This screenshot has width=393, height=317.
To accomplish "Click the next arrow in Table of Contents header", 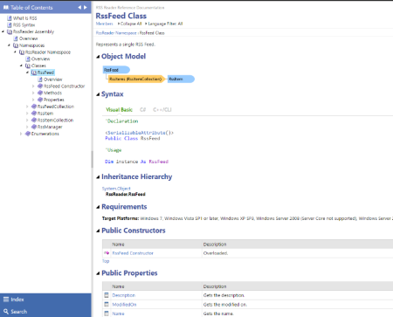I will [x=86, y=8].
